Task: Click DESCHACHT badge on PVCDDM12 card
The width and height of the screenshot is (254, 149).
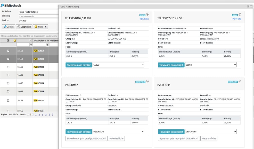Action: (140, 82)
